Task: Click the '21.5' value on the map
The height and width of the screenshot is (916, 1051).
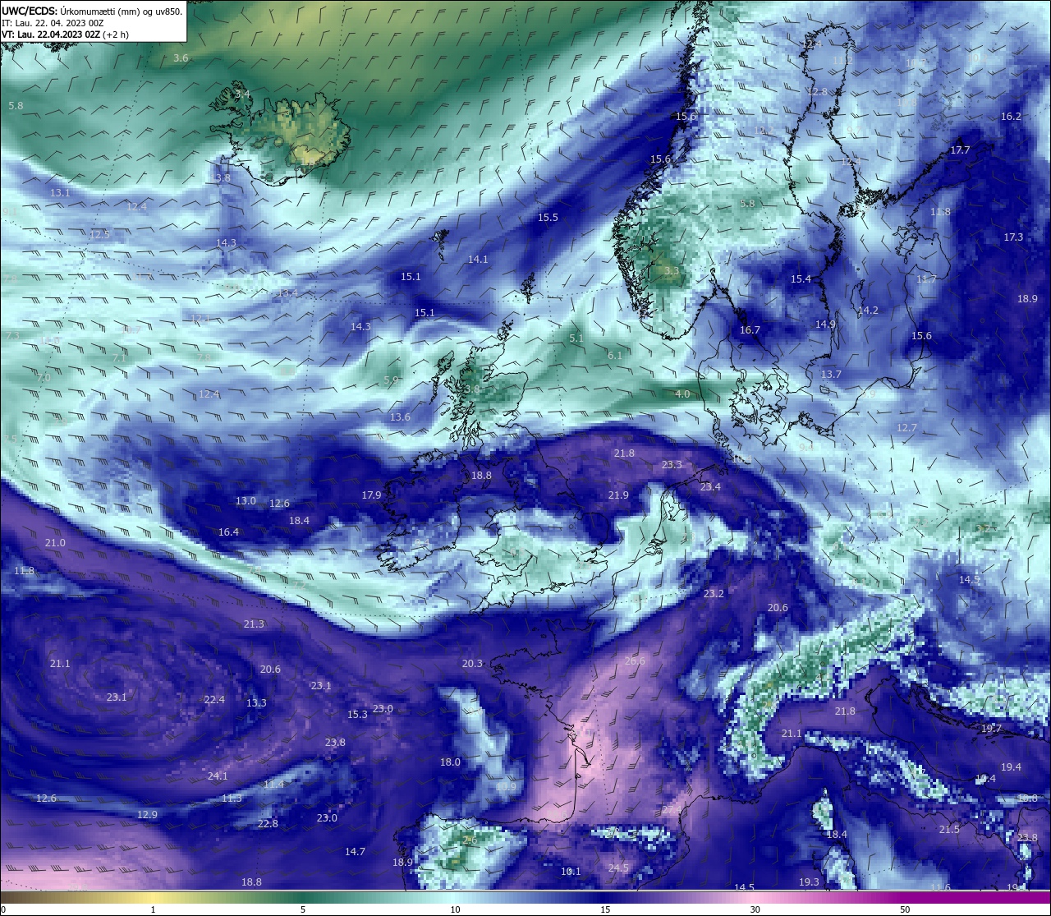Action: click(x=949, y=830)
